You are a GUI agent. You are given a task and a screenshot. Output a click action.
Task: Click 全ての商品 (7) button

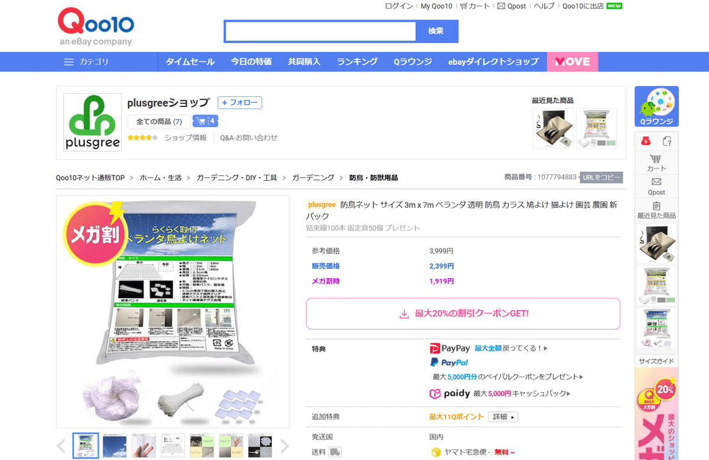point(159,122)
